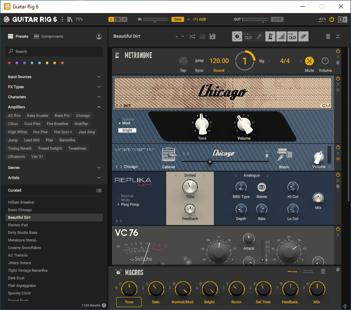The image size is (351, 310).
Task: Click next arrow for Dotted delay mode
Action: (x=205, y=175)
